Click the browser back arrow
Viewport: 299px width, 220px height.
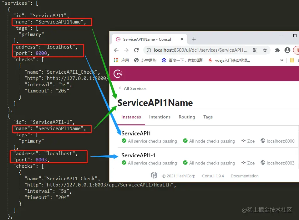coord(116,50)
